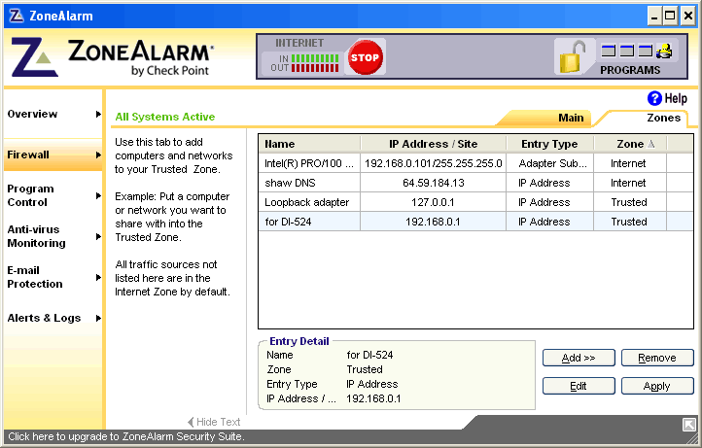This screenshot has width=702, height=448.
Task: Click Adapter Sub... entry type cell
Action: click(x=550, y=163)
